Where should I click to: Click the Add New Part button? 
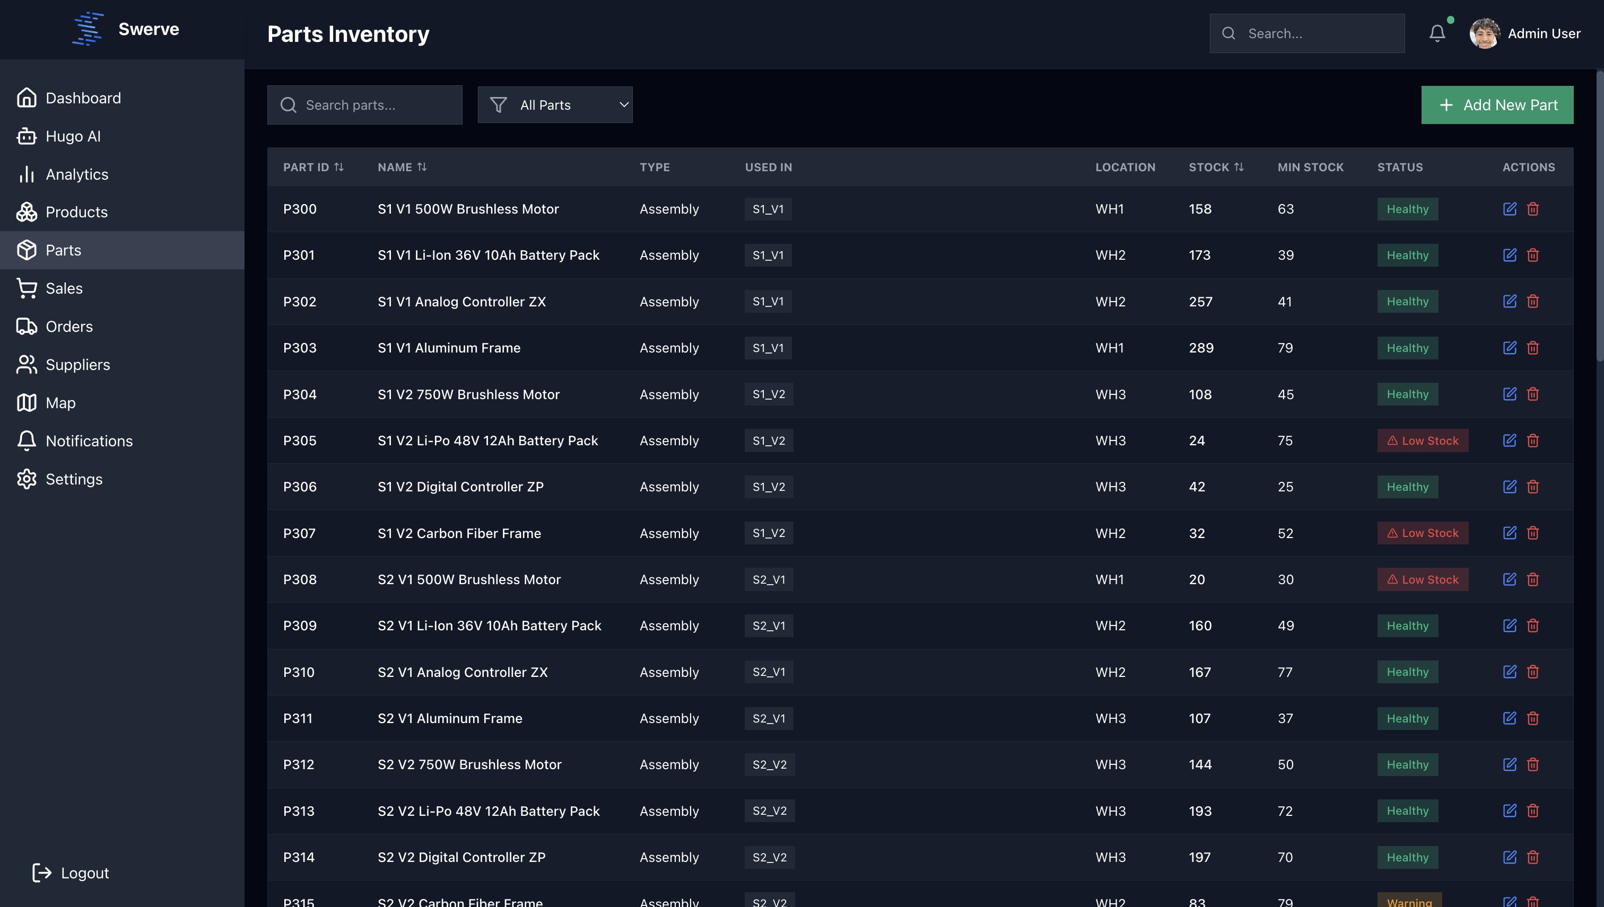tap(1497, 104)
